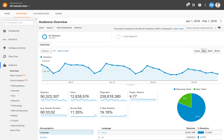The image size is (224, 140).
Task: Switch chart granularity to Hourly
Action: (197, 51)
